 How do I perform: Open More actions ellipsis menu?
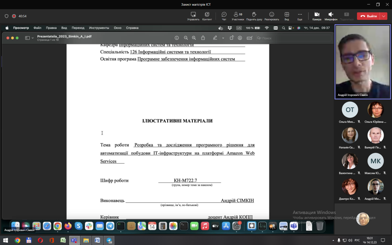pyautogui.click(x=300, y=16)
